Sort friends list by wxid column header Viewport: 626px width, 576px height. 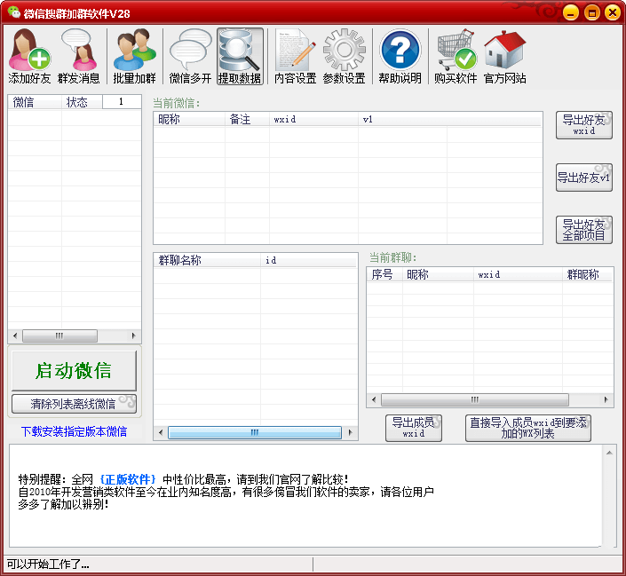tap(313, 119)
